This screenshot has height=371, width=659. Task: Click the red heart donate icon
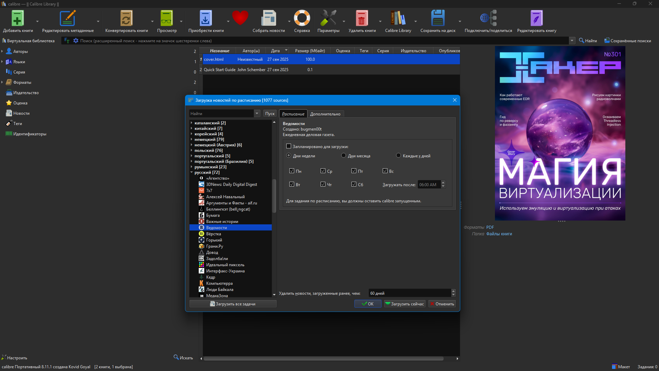click(240, 18)
